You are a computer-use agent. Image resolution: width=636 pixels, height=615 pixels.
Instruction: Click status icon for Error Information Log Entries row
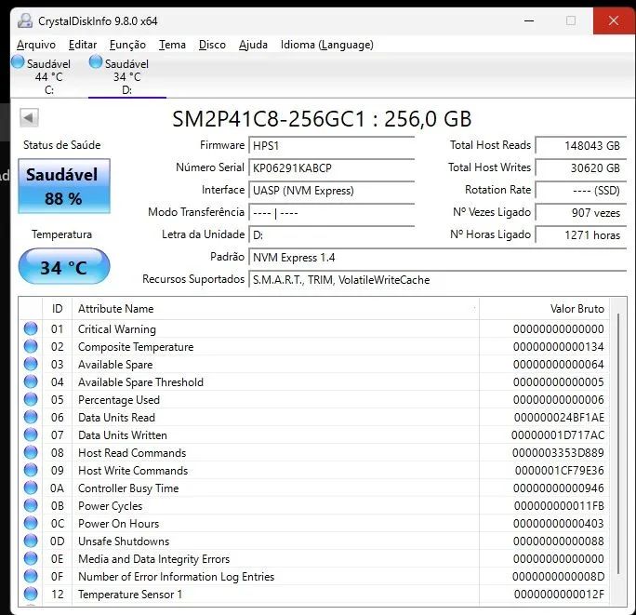pos(31,576)
